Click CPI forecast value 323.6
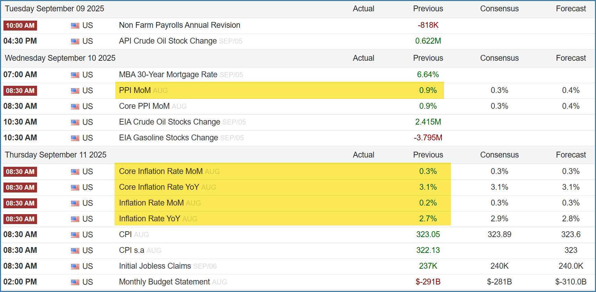The width and height of the screenshot is (596, 292). pos(571,234)
